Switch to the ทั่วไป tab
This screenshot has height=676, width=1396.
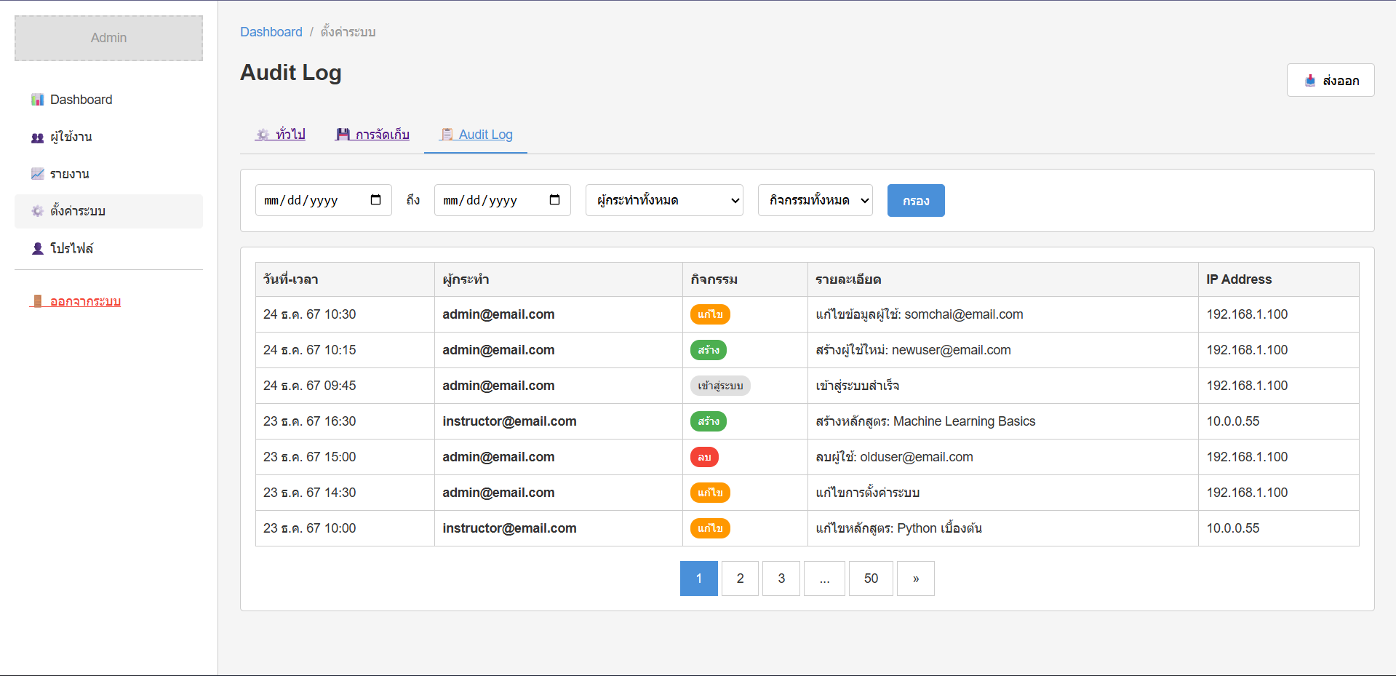280,135
